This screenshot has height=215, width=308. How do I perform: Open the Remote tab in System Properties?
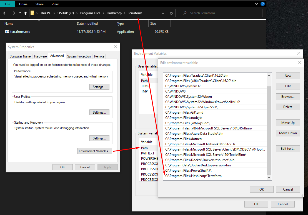(x=99, y=56)
